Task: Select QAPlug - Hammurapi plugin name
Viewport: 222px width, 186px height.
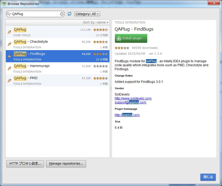Action: (x=31, y=66)
